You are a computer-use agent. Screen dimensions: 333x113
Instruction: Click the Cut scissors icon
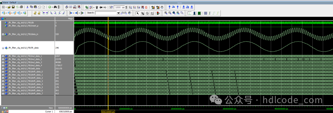(x=27, y=7)
